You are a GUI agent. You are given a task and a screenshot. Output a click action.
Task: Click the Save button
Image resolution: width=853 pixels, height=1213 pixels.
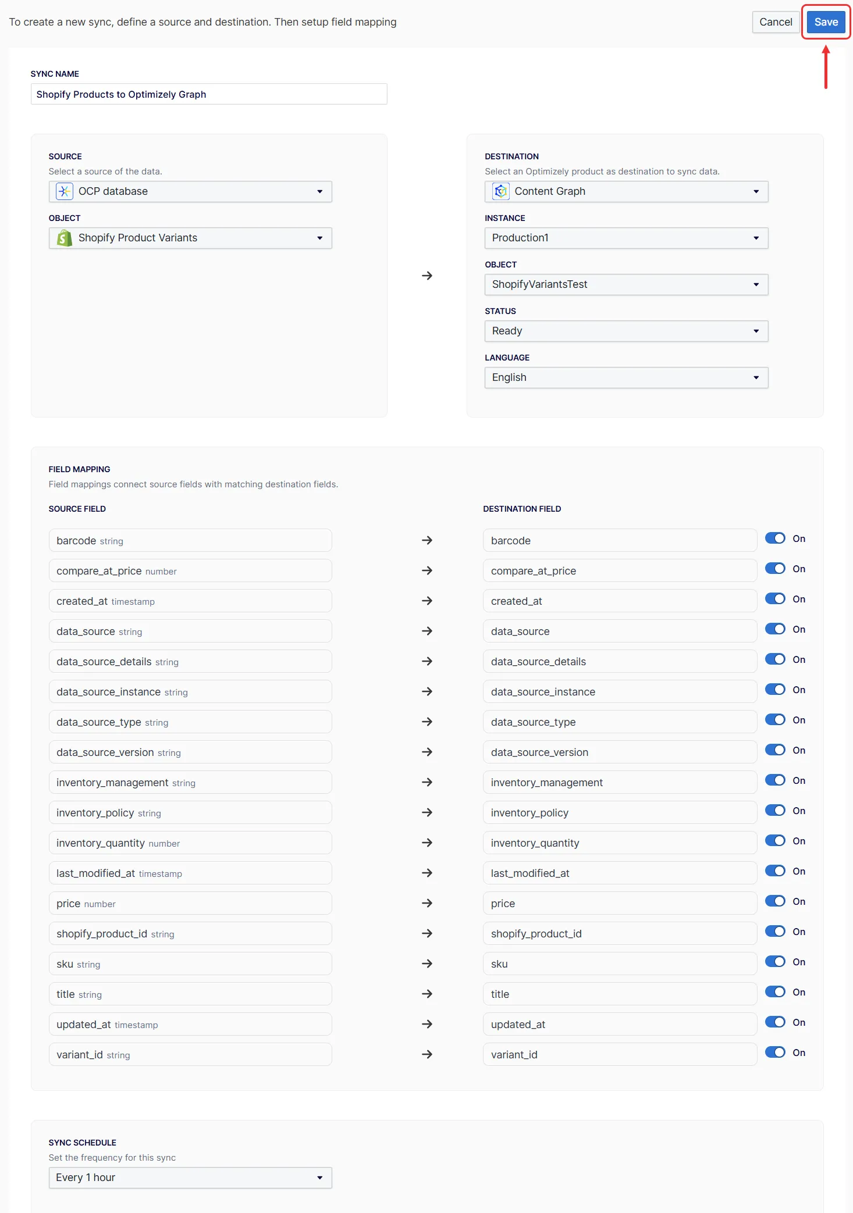pos(826,22)
